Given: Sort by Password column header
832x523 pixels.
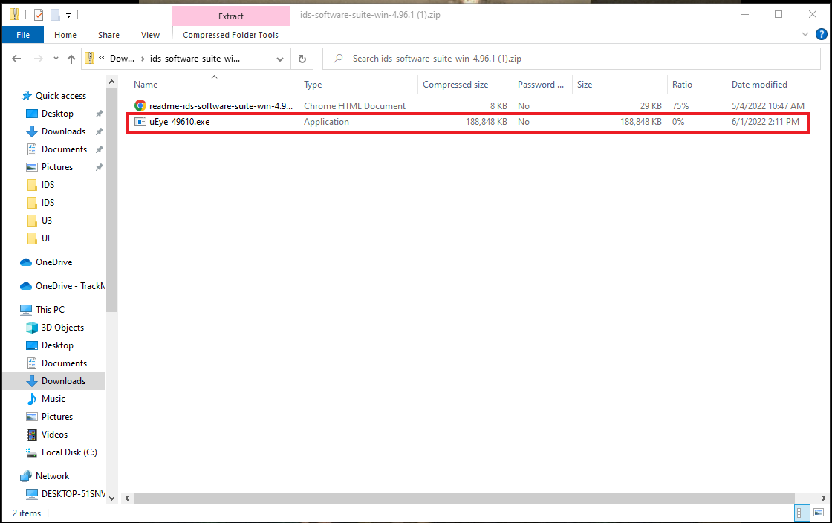Looking at the screenshot, I should click(542, 85).
